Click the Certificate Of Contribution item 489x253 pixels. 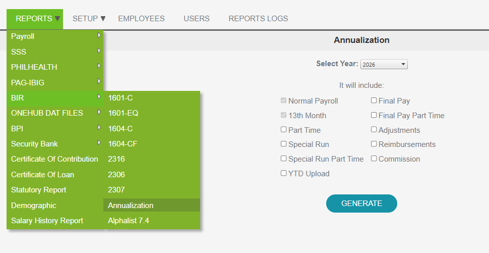pos(54,159)
